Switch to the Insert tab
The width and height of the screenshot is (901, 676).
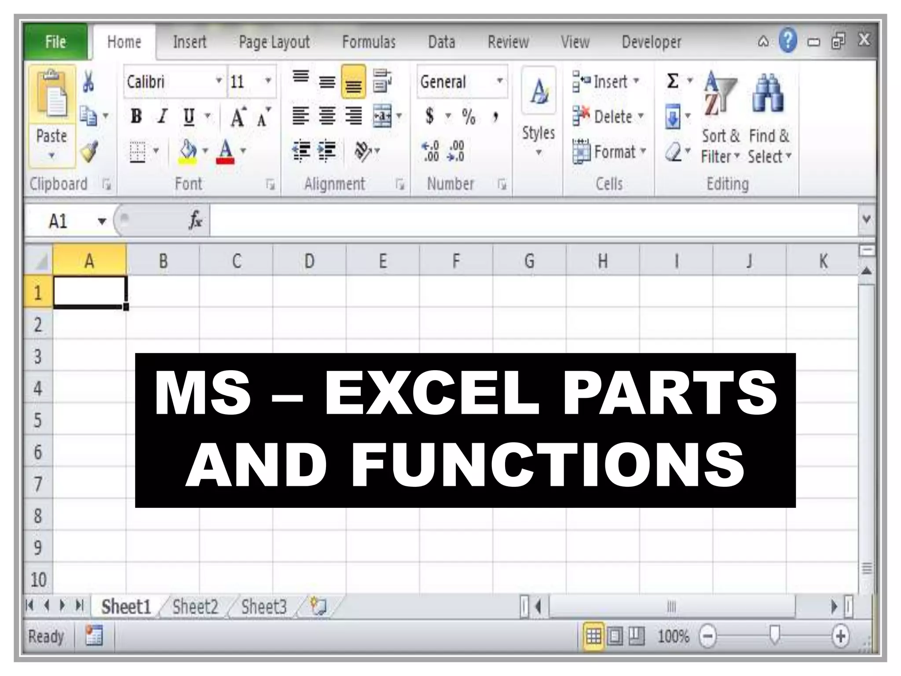[x=190, y=42]
